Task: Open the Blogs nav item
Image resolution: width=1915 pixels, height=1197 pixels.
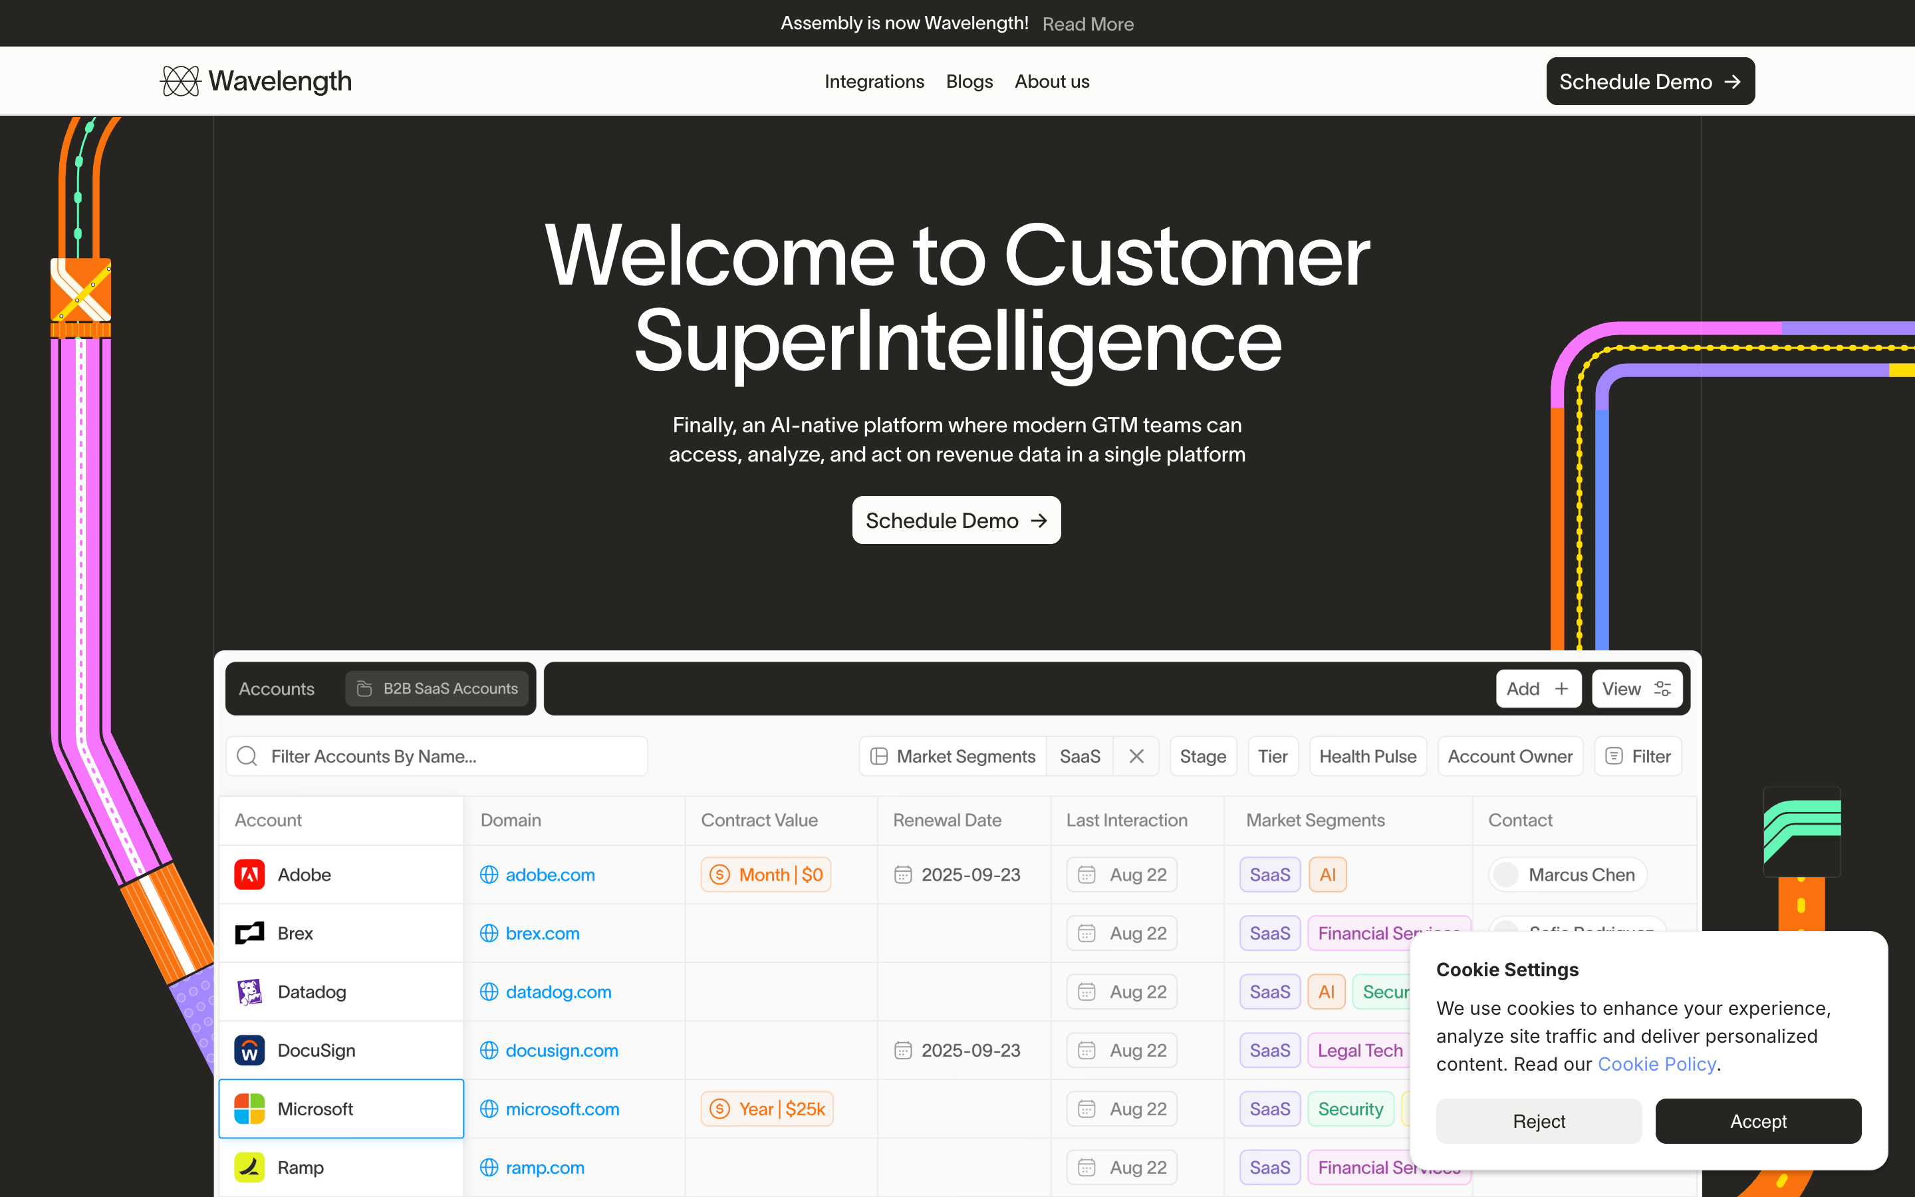Action: coord(969,82)
